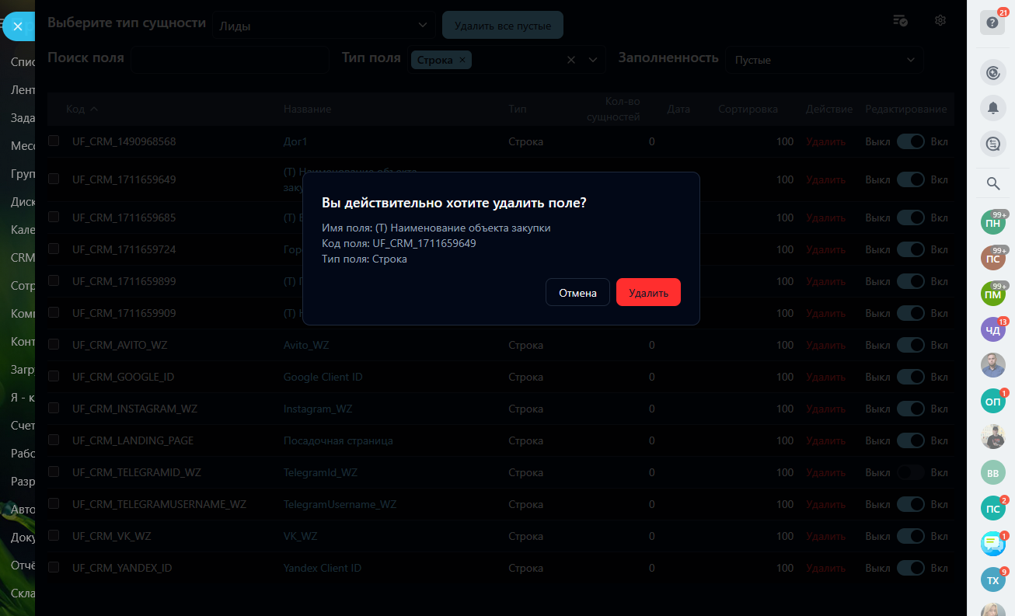
Task: Sort table by the Код column
Action: click(x=82, y=109)
